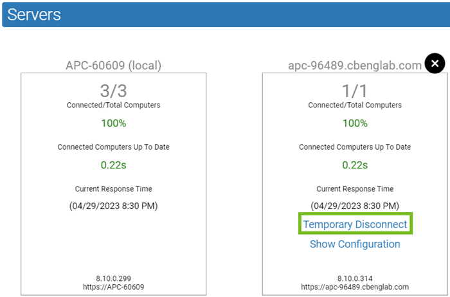This screenshot has width=450, height=297.
Task: Click the remote server's timestamp 04/29/2023 8:30 PM
Action: pyautogui.click(x=355, y=206)
